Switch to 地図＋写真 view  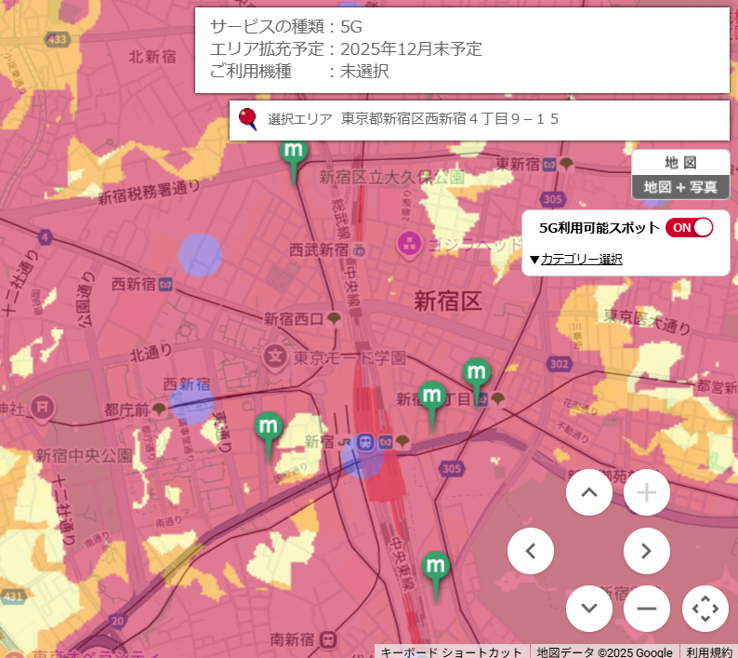point(680,186)
